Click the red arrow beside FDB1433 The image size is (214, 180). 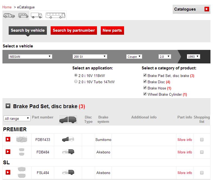point(8,139)
